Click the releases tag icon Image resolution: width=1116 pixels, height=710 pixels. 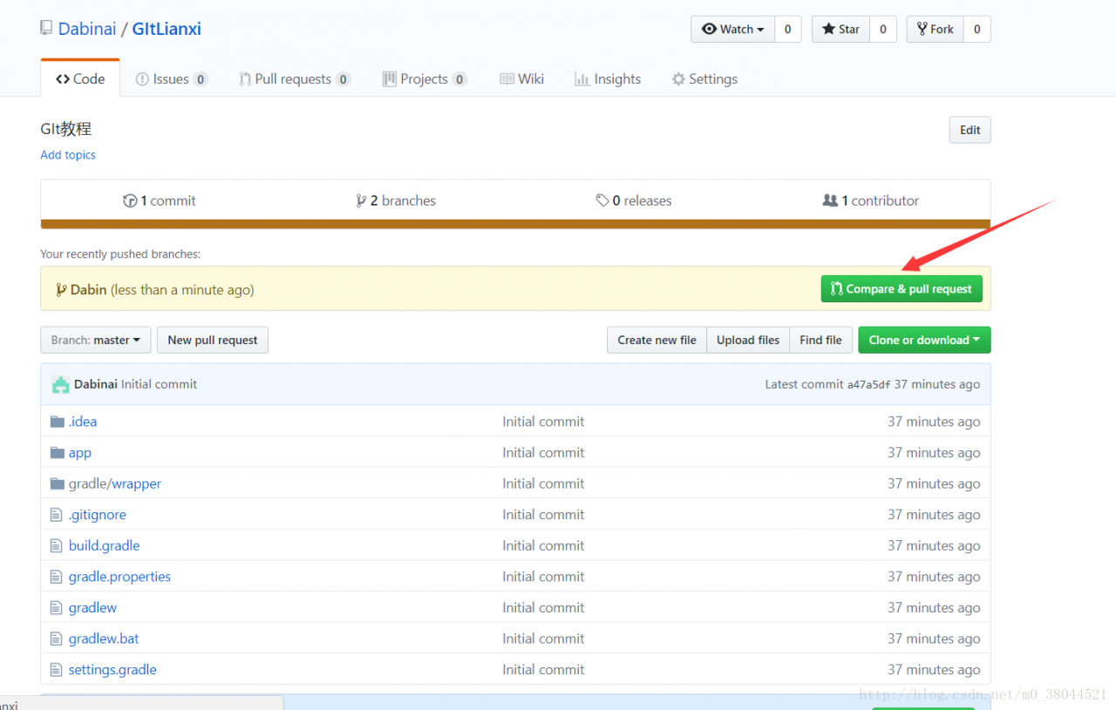[602, 200]
